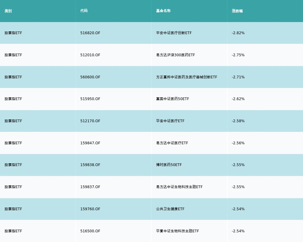Screen dimensions: 303x242
Task: Select fund code 159838.OF
Action: [x=90, y=165]
